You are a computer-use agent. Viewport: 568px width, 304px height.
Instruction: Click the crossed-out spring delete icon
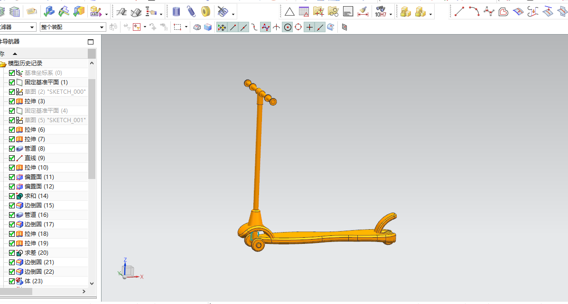tap(223, 12)
